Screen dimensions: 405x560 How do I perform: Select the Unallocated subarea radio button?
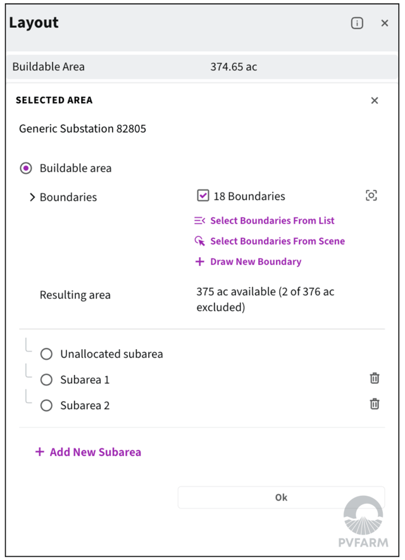pos(46,354)
